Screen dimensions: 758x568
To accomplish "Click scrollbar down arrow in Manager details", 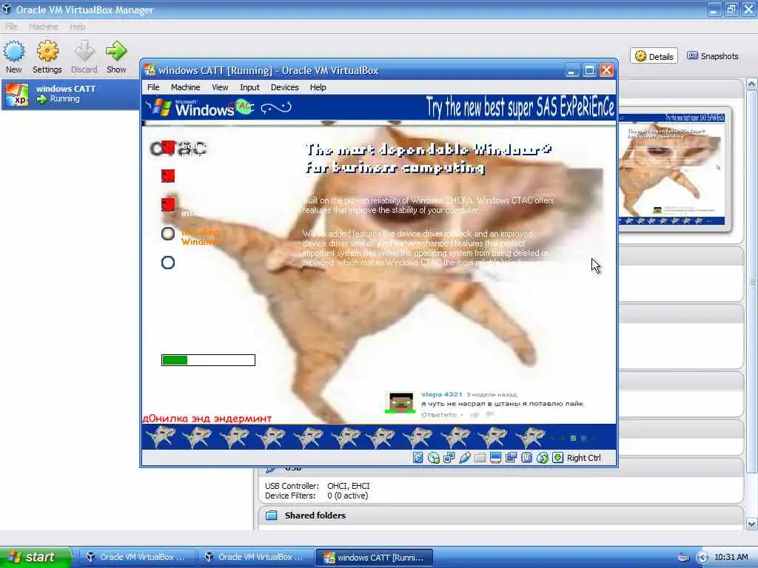I will pos(752,524).
